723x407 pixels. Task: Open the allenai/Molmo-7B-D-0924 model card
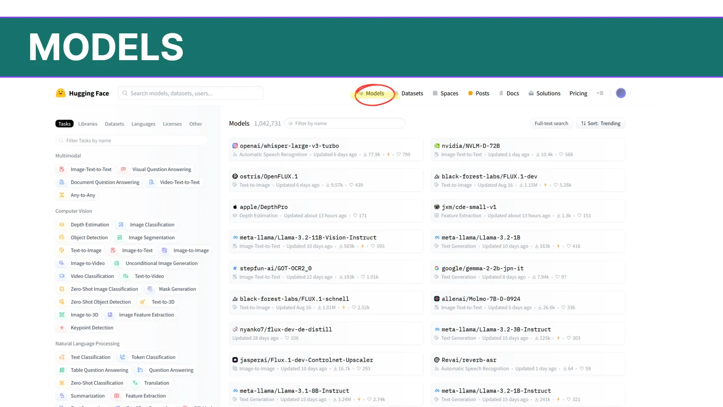(528, 302)
